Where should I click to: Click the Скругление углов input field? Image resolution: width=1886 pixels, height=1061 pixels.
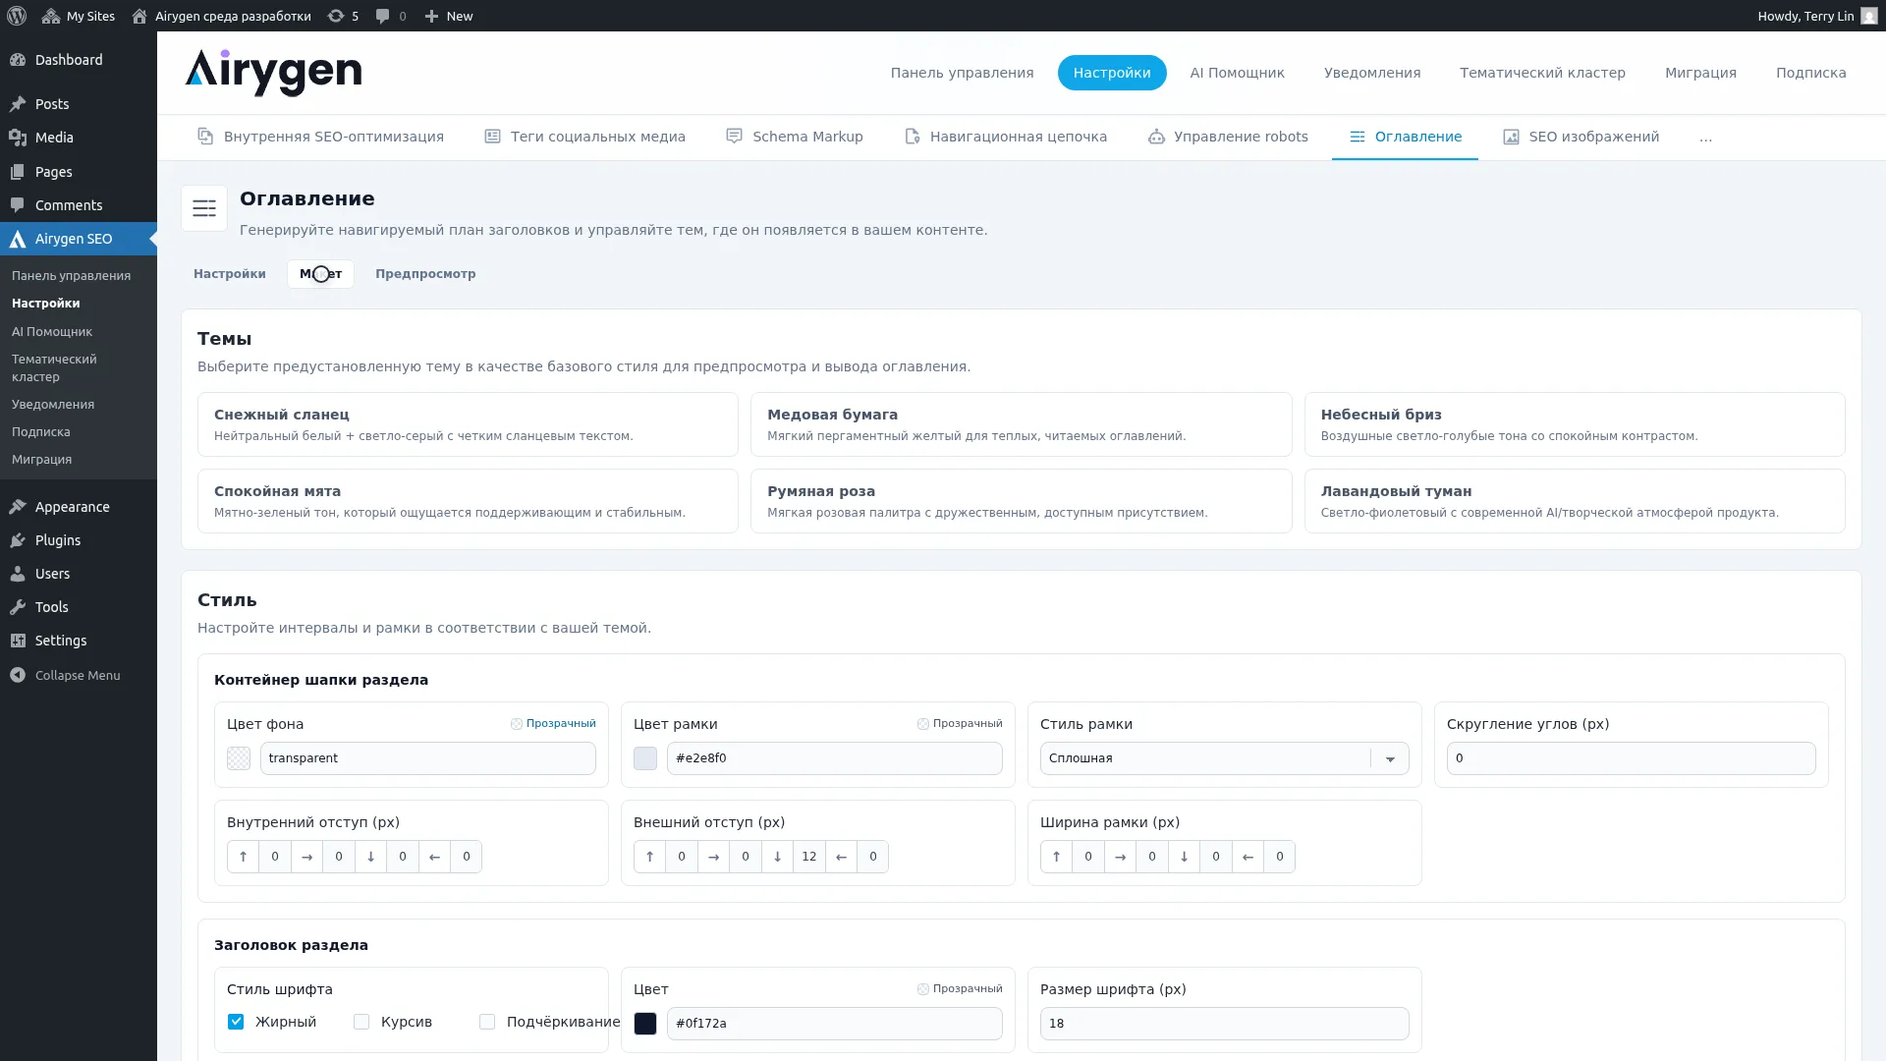tap(1631, 758)
